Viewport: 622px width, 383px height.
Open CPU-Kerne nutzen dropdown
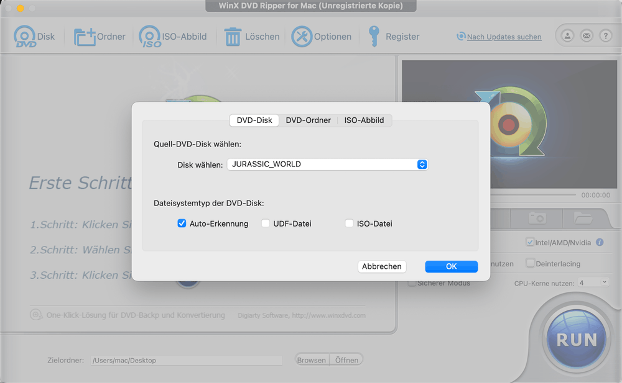pyautogui.click(x=593, y=283)
